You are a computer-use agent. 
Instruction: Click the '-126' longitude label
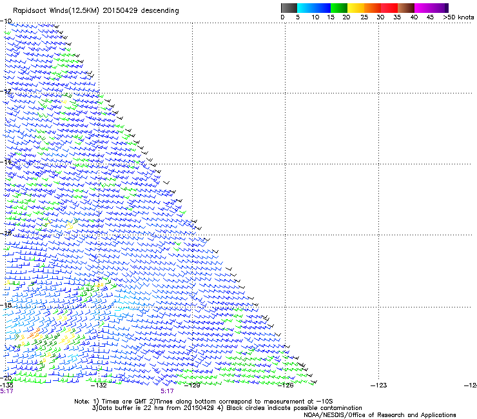coord(286,385)
